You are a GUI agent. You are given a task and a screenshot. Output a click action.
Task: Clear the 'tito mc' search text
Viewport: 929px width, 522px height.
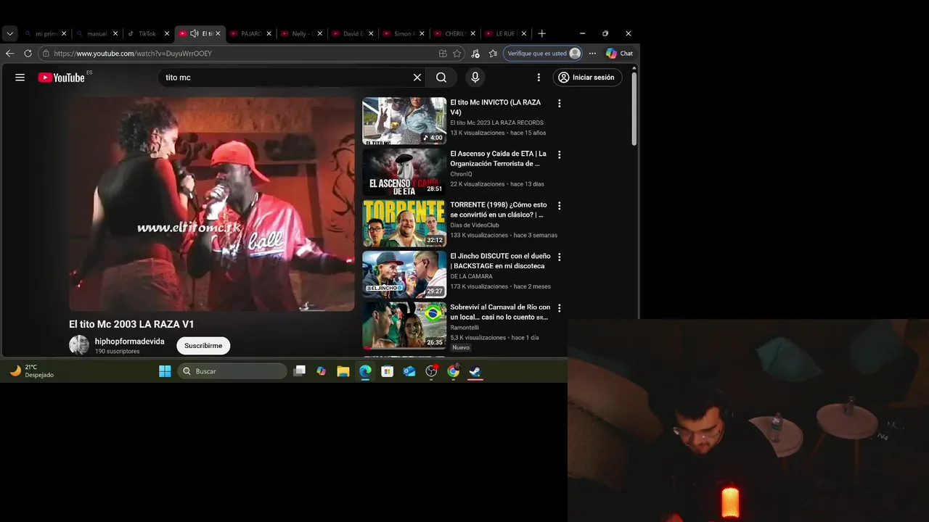point(417,78)
